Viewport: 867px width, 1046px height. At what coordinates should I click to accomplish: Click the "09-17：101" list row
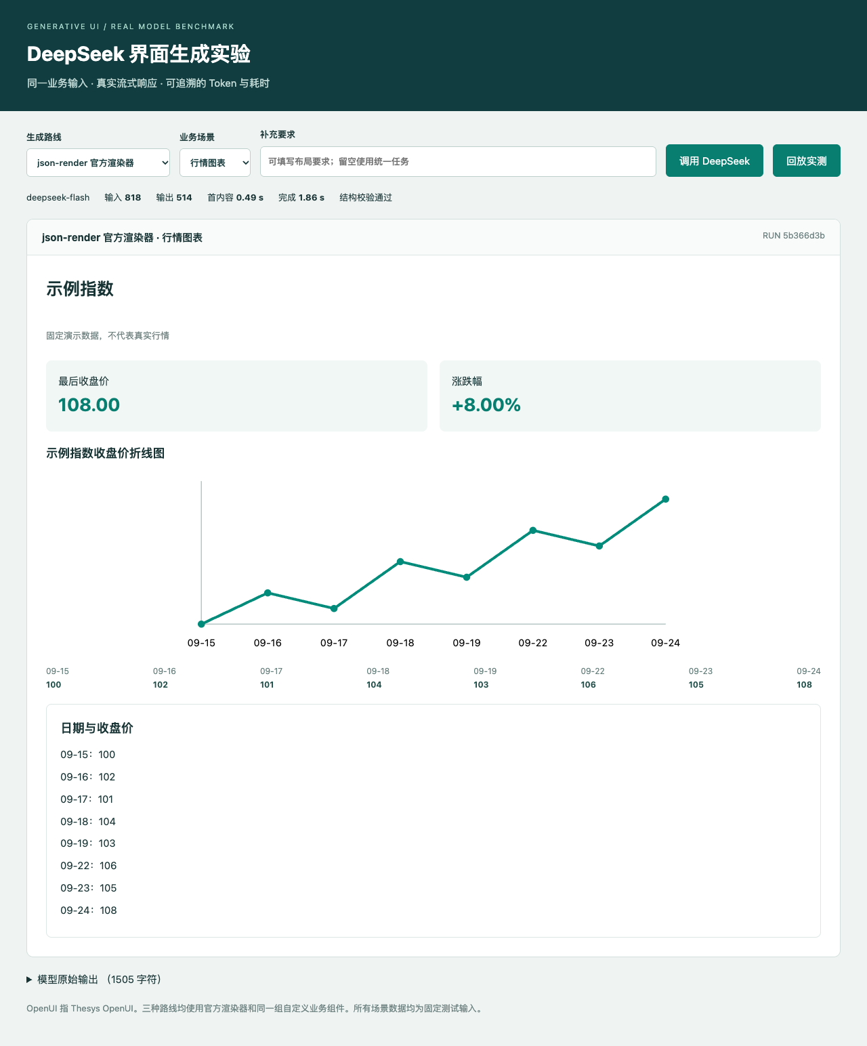click(x=87, y=799)
